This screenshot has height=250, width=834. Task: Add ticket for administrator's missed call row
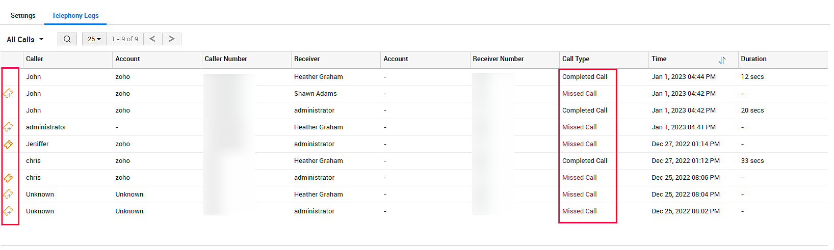pyautogui.click(x=8, y=127)
